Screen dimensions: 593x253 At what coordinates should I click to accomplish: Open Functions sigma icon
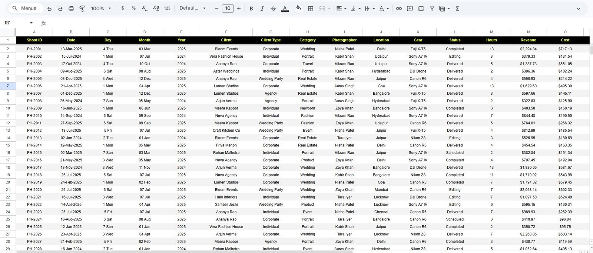click(x=457, y=9)
